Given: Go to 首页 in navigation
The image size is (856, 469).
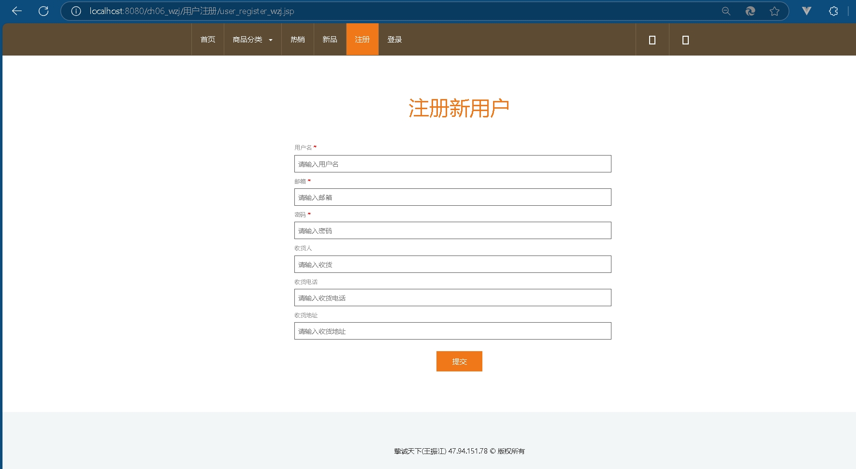Looking at the screenshot, I should [x=208, y=40].
